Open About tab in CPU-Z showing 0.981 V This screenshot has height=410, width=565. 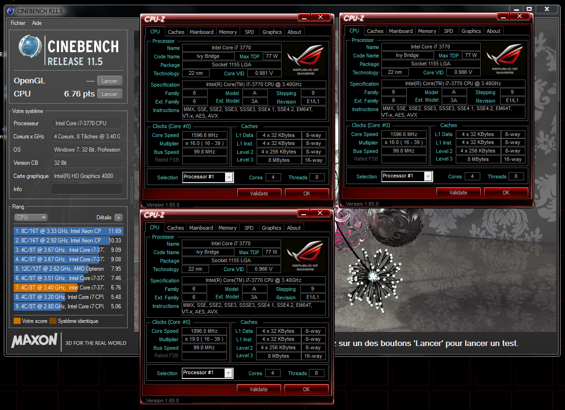click(x=294, y=32)
